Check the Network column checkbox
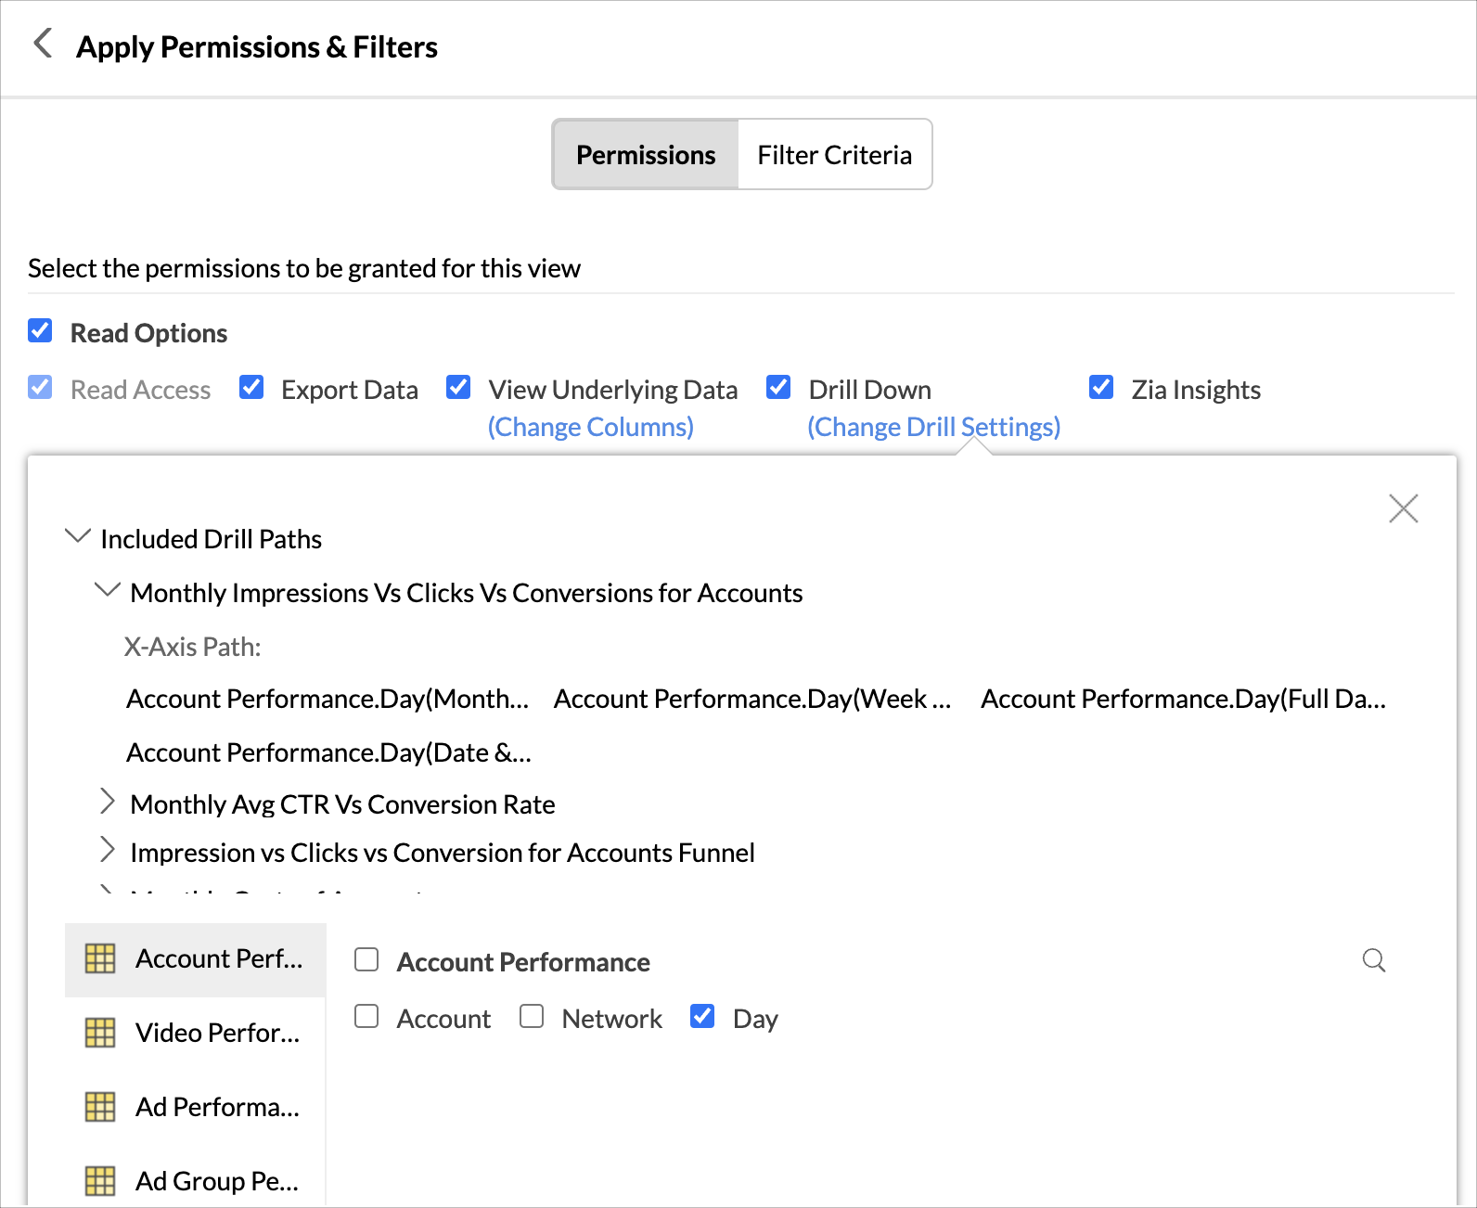This screenshot has height=1208, width=1477. pyautogui.click(x=532, y=1017)
